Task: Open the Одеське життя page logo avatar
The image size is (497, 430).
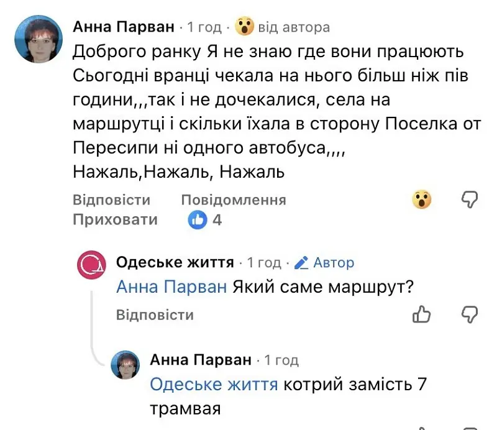Action: tap(93, 263)
